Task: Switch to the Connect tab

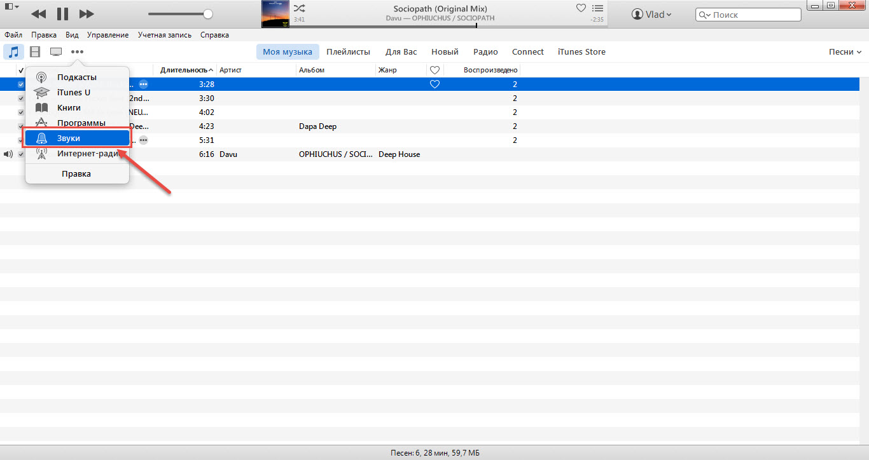Action: pyautogui.click(x=528, y=51)
